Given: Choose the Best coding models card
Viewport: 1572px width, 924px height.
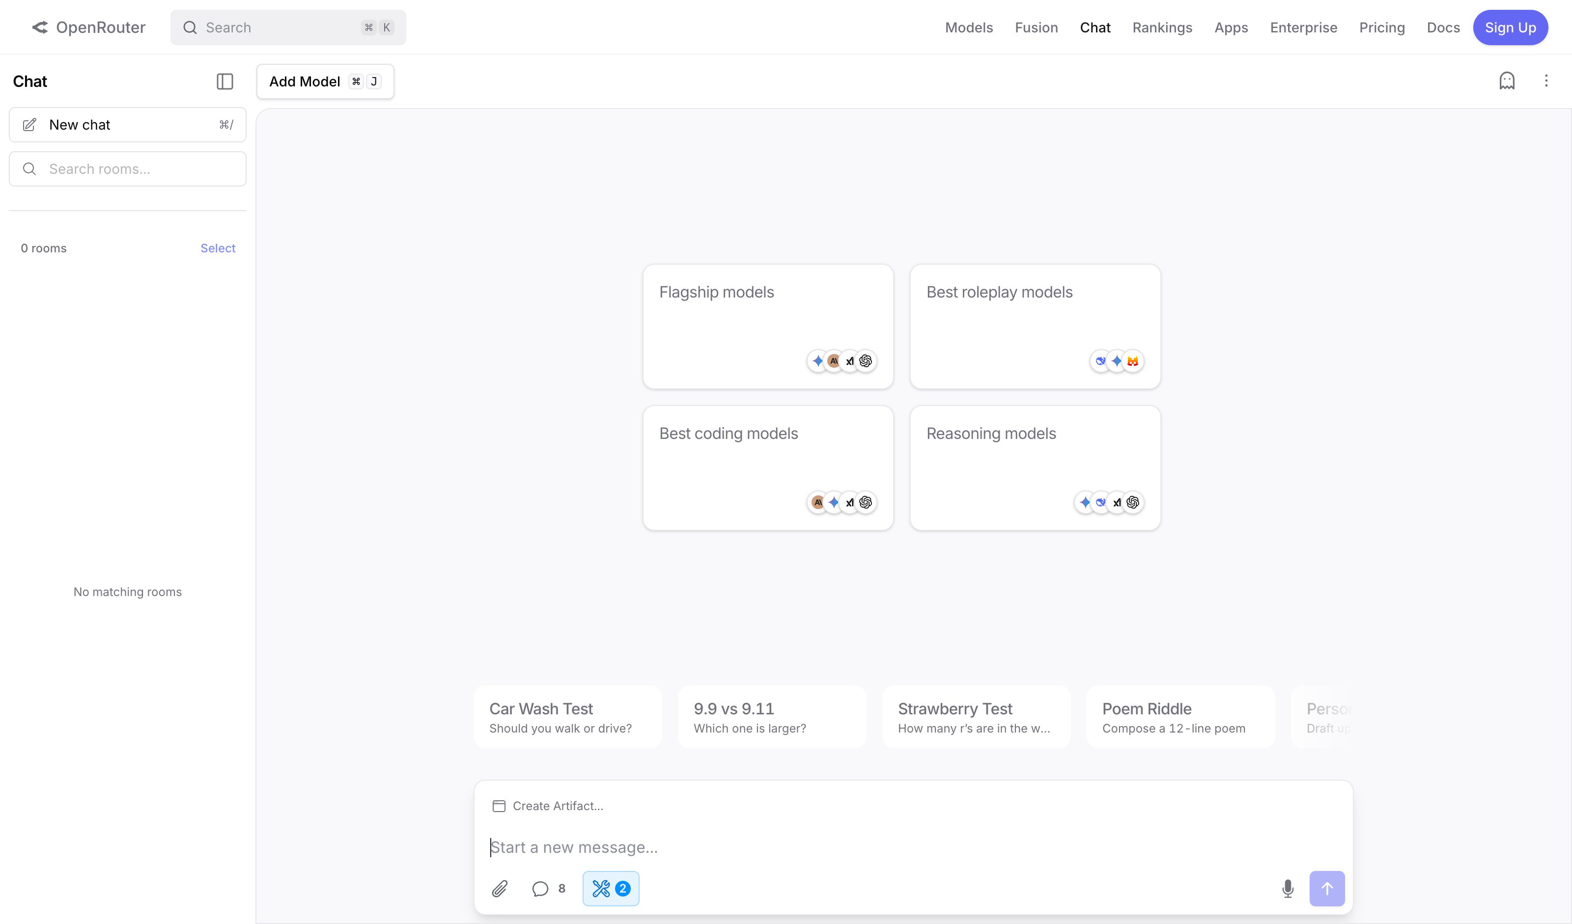Looking at the screenshot, I should pos(768,468).
